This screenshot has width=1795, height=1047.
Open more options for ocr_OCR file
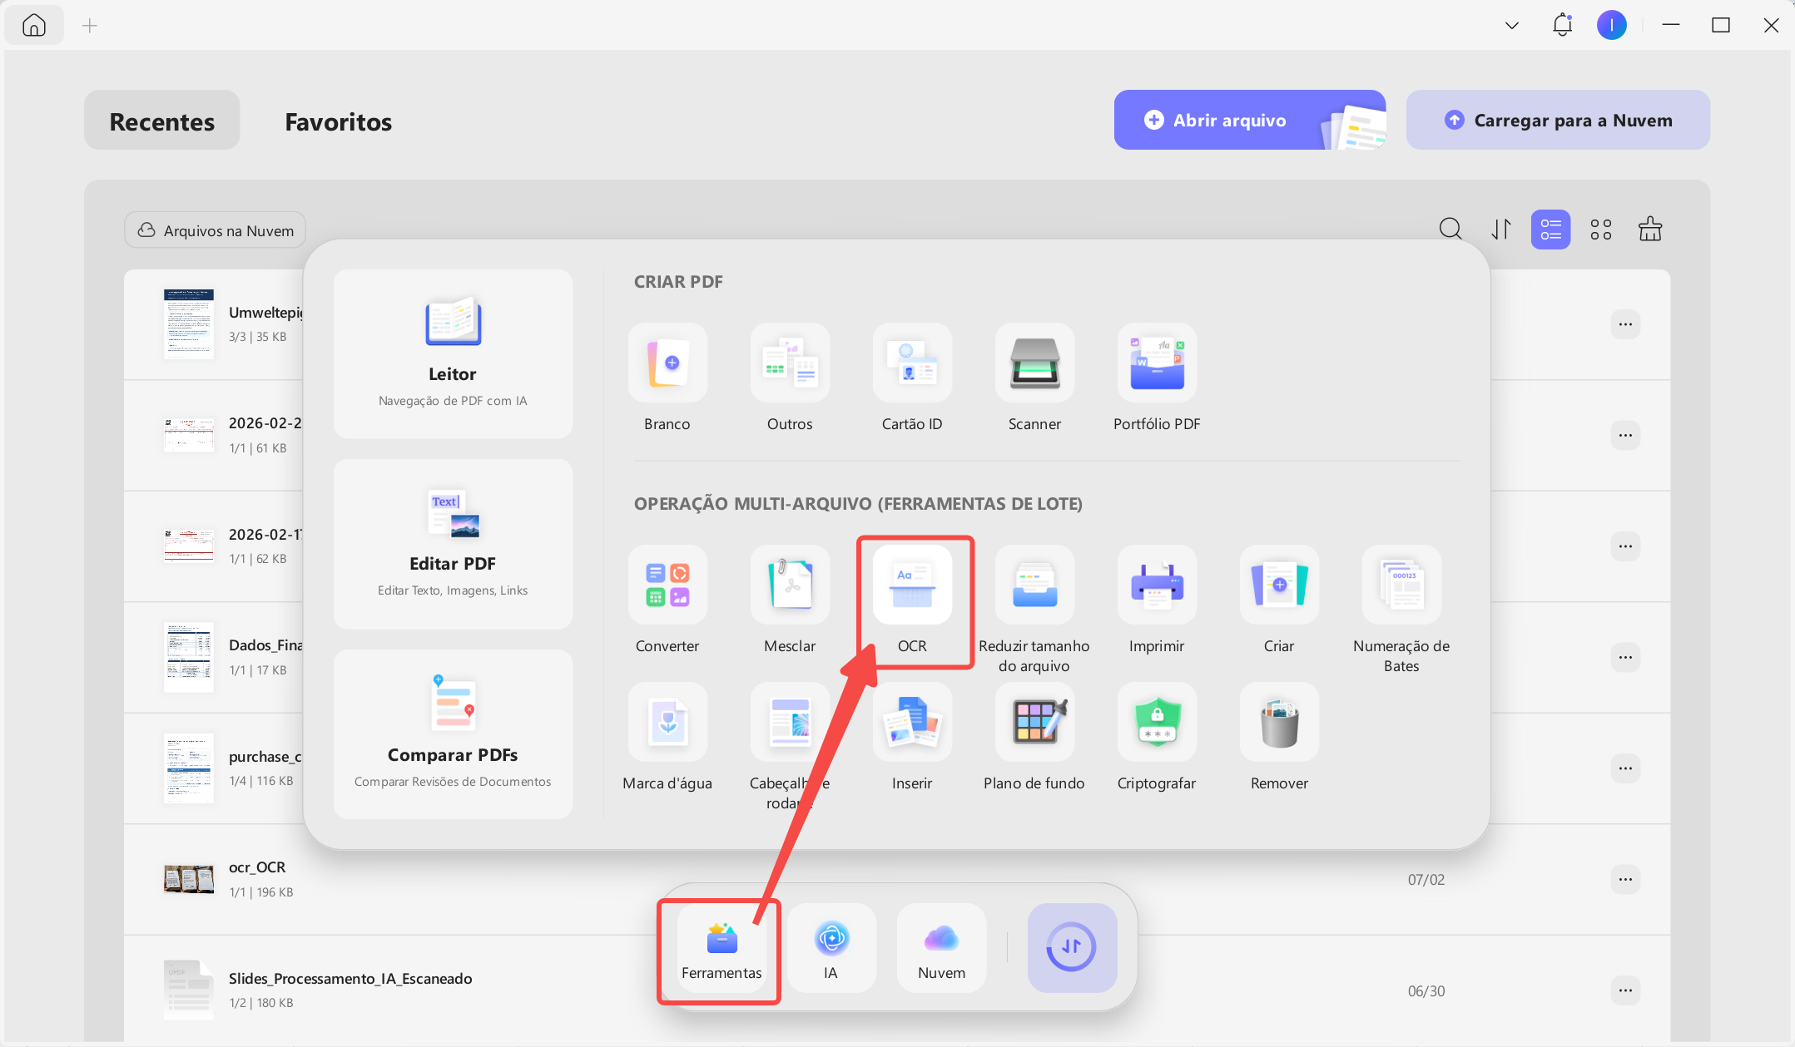click(x=1625, y=879)
